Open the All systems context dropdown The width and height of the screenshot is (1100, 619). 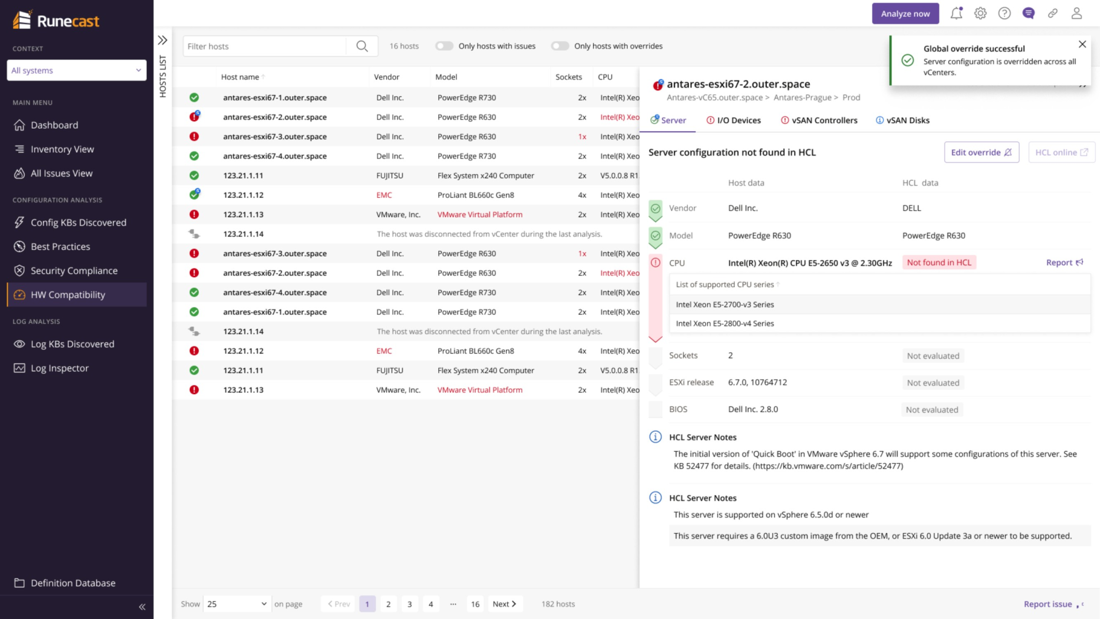tap(76, 70)
